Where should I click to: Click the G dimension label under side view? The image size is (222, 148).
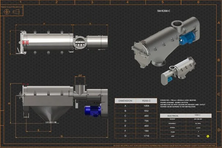pyautogui.click(x=61, y=136)
